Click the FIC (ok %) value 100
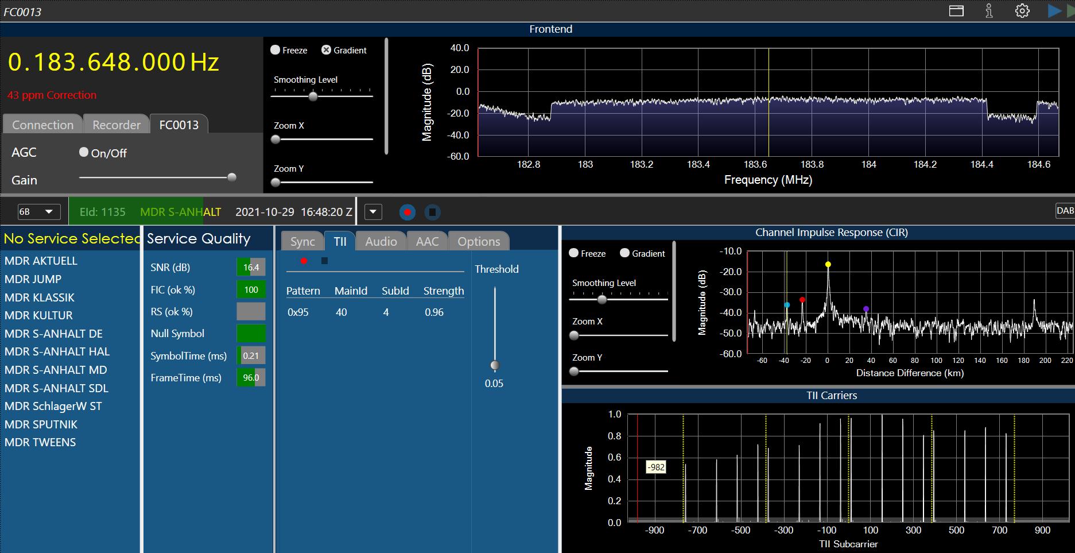Image resolution: width=1075 pixels, height=553 pixels. (251, 289)
